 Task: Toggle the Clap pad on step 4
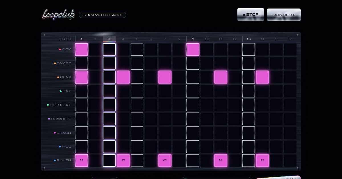click(123, 77)
